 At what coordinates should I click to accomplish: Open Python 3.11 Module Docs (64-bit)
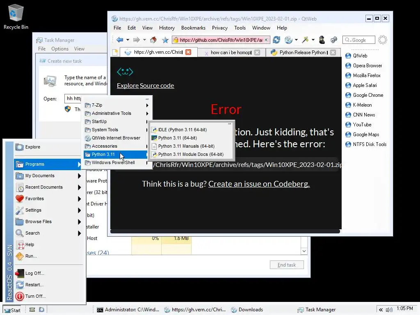tap(191, 155)
